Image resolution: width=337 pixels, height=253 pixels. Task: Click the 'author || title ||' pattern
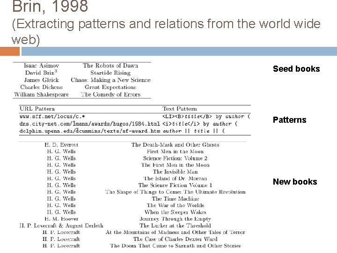coord(193,131)
